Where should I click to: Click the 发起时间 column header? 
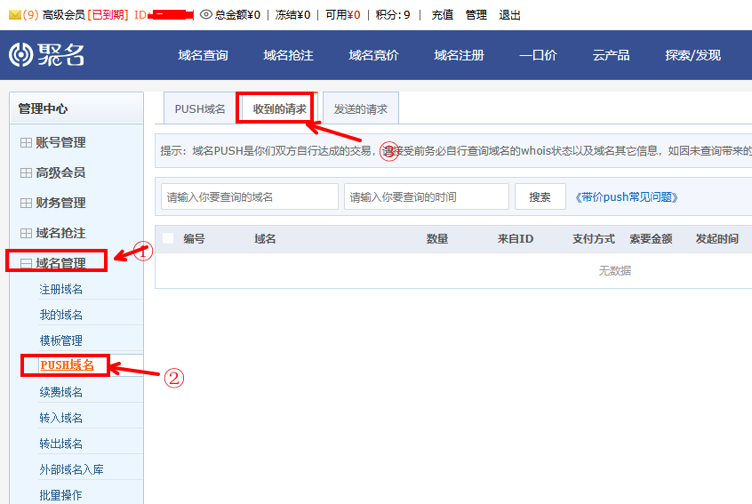(x=717, y=239)
